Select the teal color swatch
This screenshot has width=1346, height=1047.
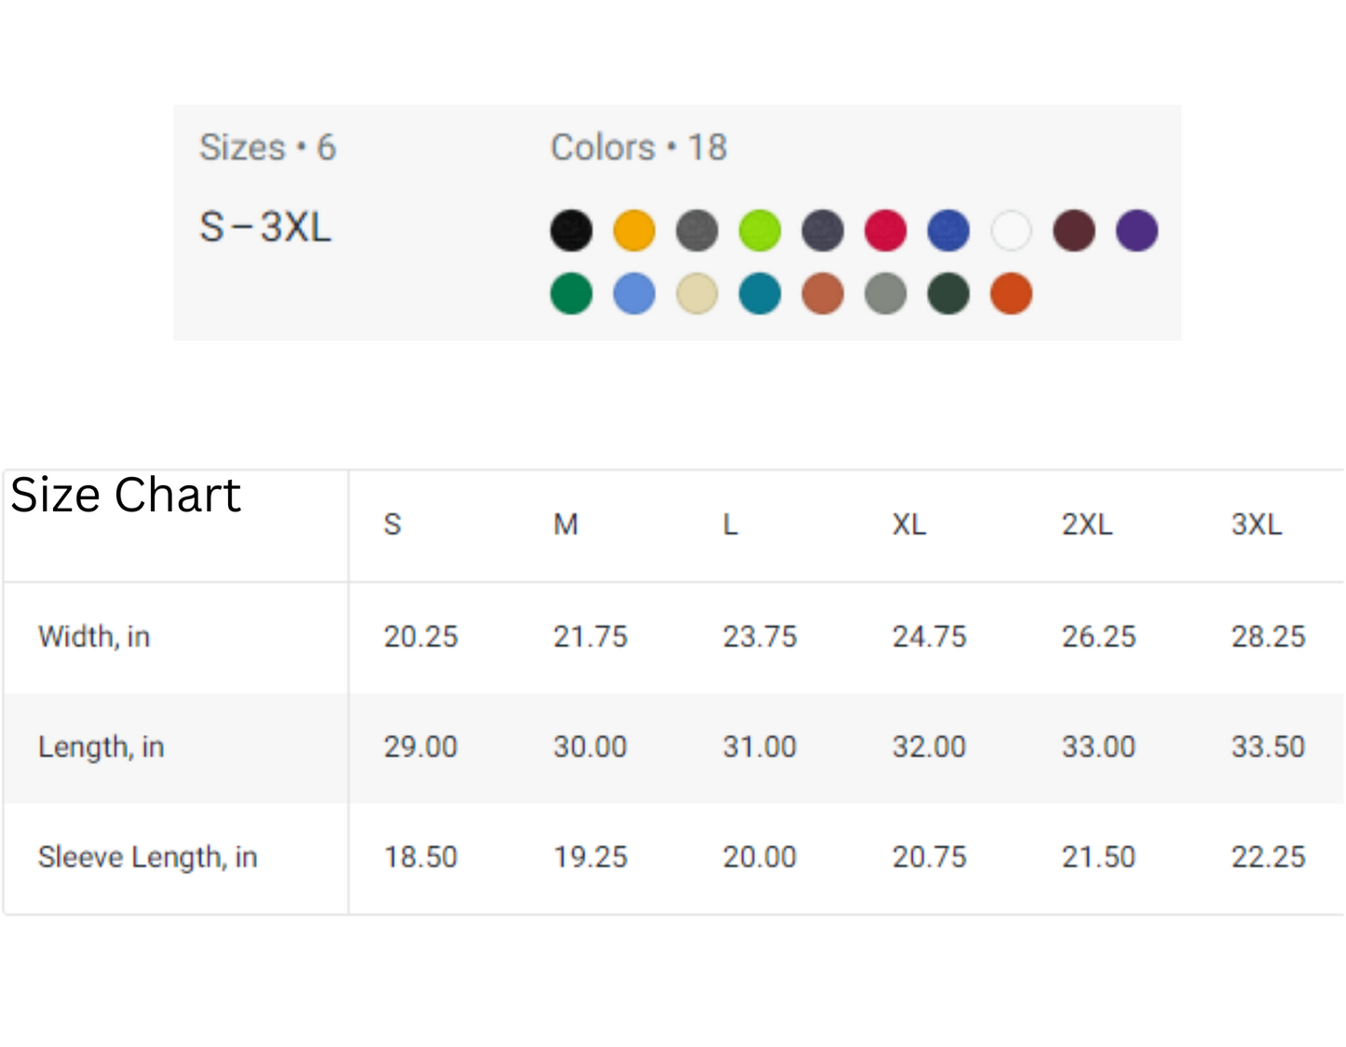(x=760, y=293)
